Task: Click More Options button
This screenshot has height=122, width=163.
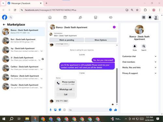Action: (101, 40)
